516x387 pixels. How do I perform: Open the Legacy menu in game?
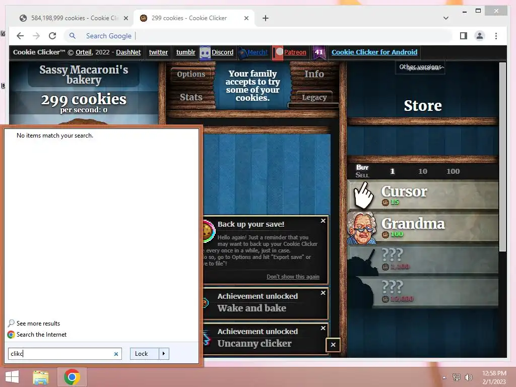click(x=314, y=97)
